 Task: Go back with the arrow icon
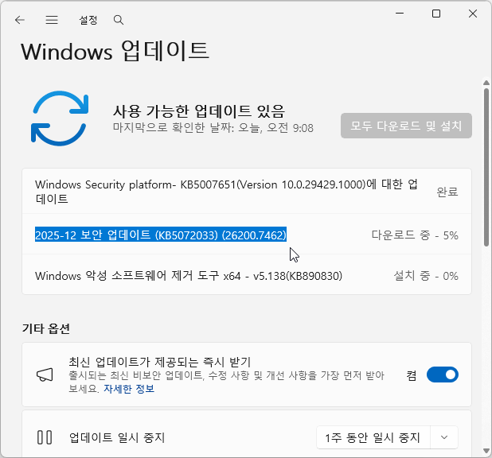[20, 20]
